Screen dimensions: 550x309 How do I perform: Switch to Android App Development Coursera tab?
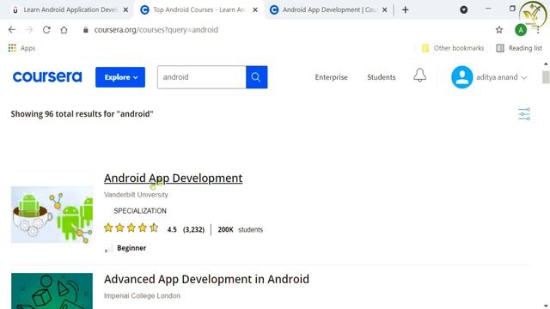click(x=328, y=9)
